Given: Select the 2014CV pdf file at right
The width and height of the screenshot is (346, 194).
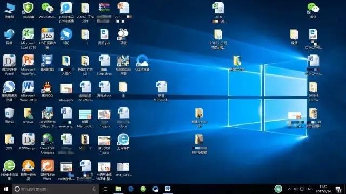Looking at the screenshot, I should coord(313,38).
